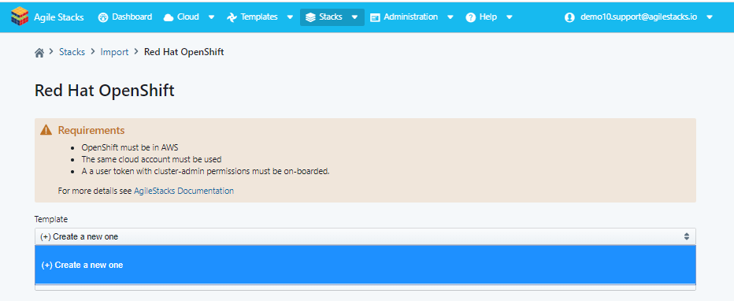The image size is (734, 301).
Task: Click the Administration panel icon
Action: click(x=375, y=17)
